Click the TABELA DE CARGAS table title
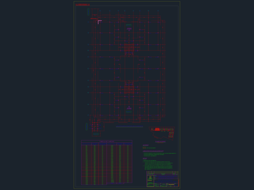The width and height of the screenshot is (254, 190). pyautogui.click(x=107, y=142)
